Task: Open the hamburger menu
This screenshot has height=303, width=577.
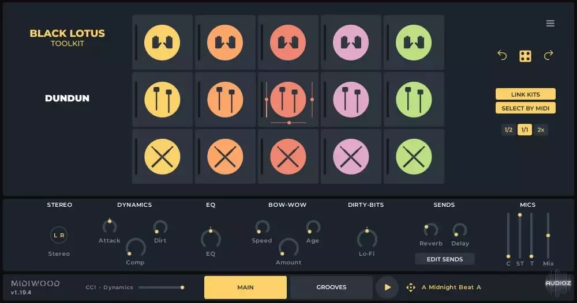Action: (x=550, y=24)
